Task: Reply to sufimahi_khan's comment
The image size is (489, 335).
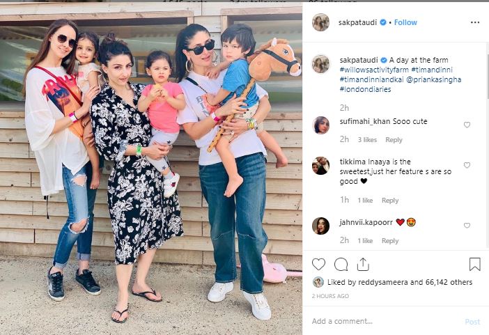Action: click(x=394, y=140)
